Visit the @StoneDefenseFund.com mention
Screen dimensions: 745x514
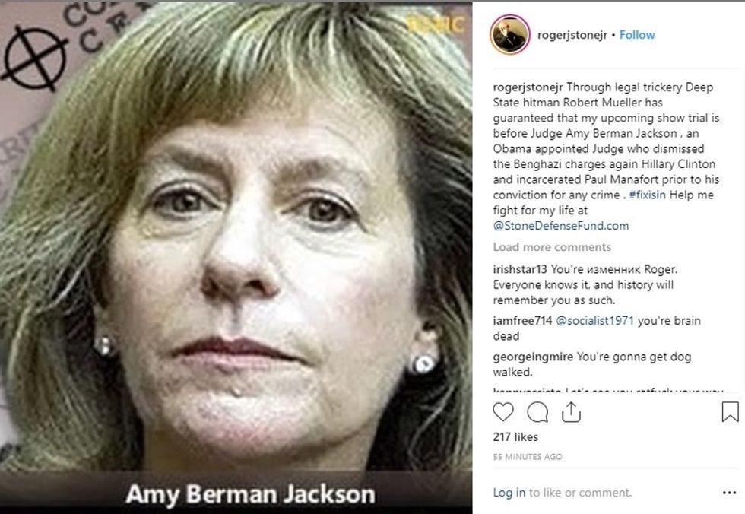561,226
